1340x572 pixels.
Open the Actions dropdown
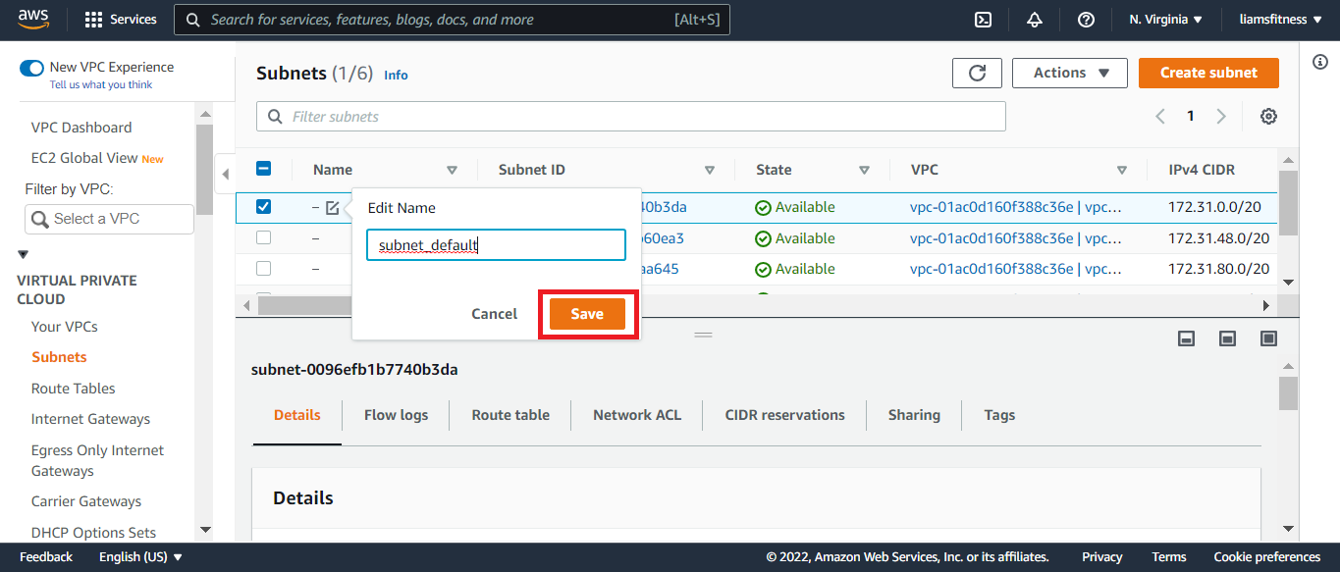tap(1071, 73)
